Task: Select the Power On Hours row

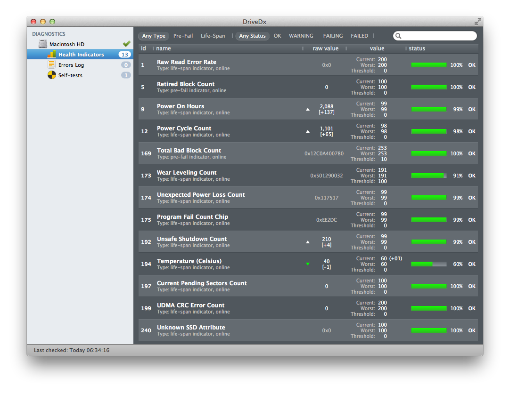Action: (x=308, y=109)
